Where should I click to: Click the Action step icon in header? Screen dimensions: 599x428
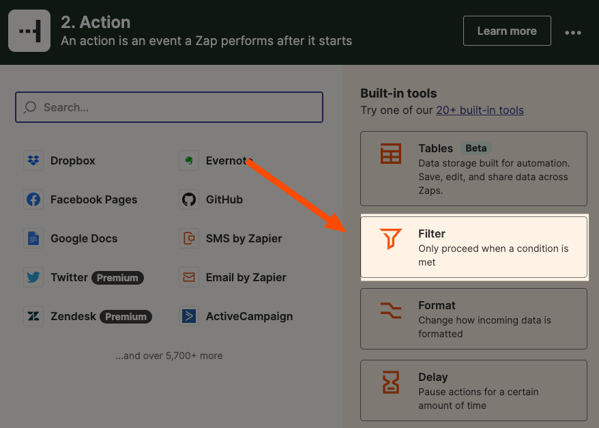pyautogui.click(x=29, y=31)
